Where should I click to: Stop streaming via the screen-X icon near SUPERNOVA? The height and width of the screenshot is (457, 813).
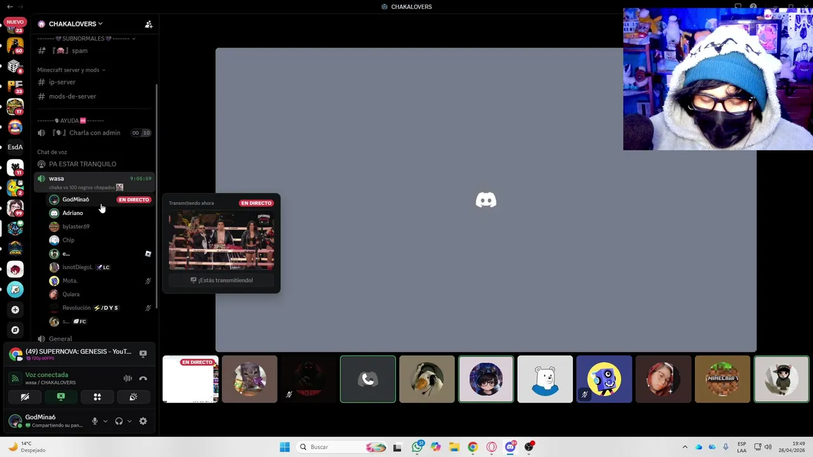click(x=143, y=354)
